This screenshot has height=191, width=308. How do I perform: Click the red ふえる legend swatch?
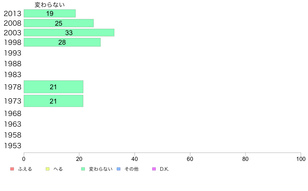[12, 169]
